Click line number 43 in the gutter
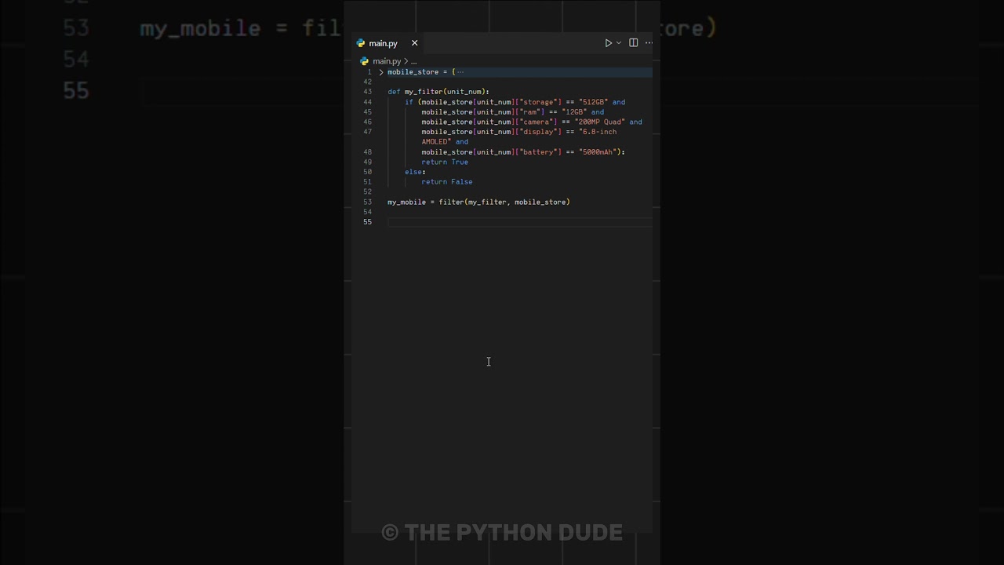This screenshot has width=1004, height=565. click(368, 92)
